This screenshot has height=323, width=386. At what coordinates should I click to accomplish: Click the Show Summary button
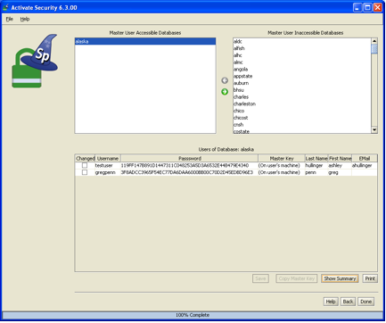point(340,278)
